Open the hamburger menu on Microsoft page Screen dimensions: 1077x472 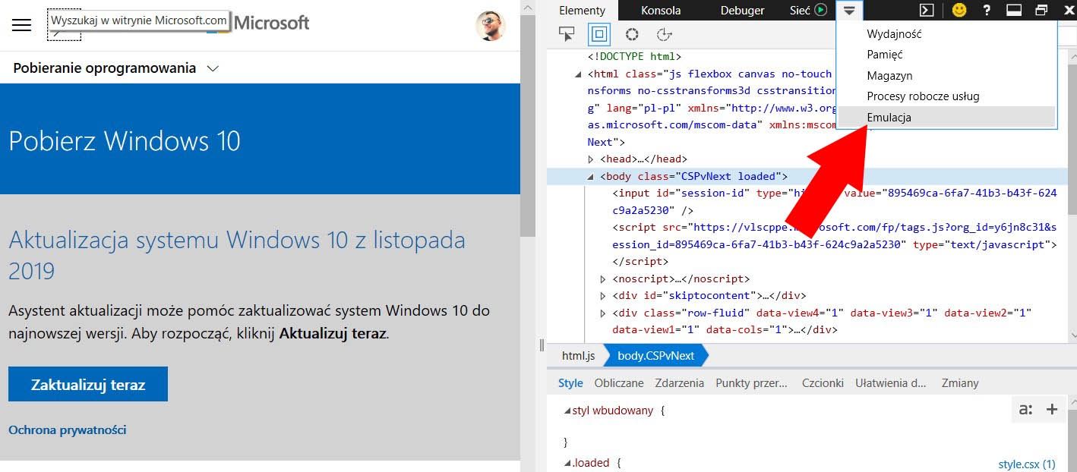[22, 25]
